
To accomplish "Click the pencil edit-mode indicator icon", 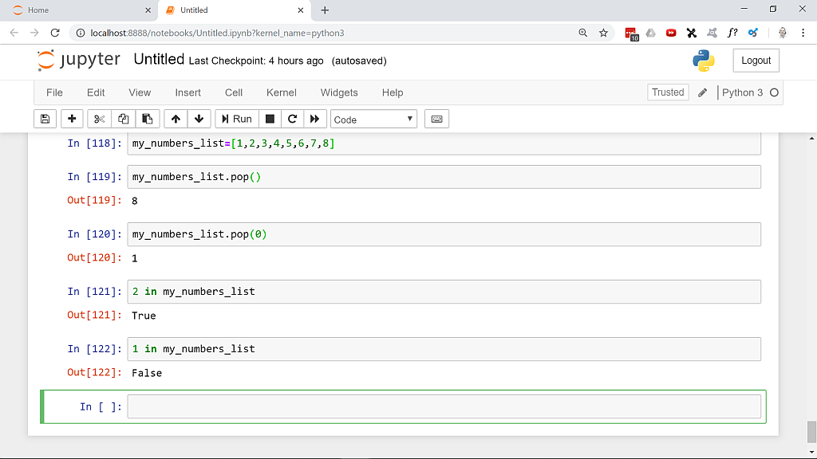I will (x=702, y=92).
